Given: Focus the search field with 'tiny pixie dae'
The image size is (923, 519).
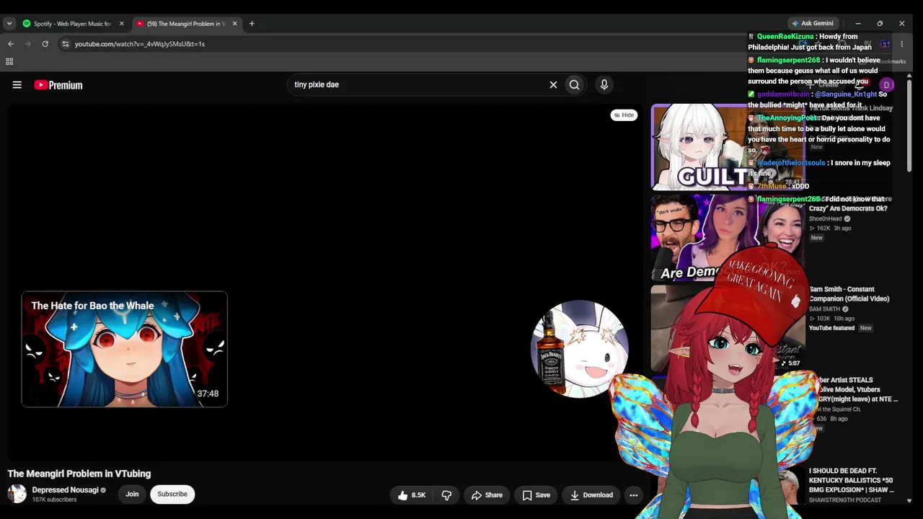Looking at the screenshot, I should (418, 84).
